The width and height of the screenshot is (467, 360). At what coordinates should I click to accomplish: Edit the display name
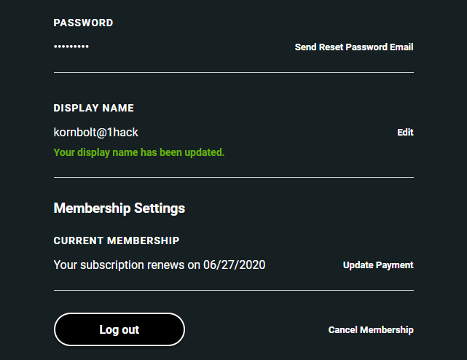pyautogui.click(x=405, y=133)
